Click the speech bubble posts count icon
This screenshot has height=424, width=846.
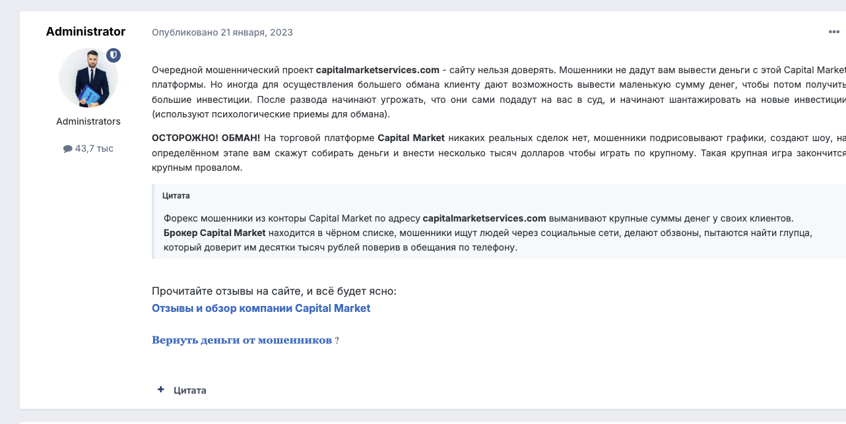[67, 149]
